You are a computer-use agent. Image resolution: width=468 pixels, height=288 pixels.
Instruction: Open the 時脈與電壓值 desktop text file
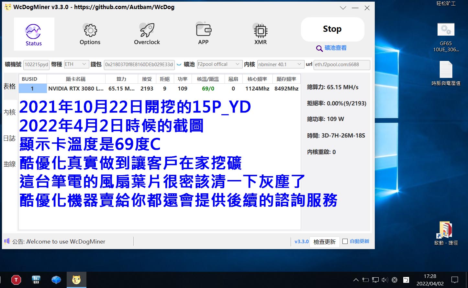[x=446, y=74]
